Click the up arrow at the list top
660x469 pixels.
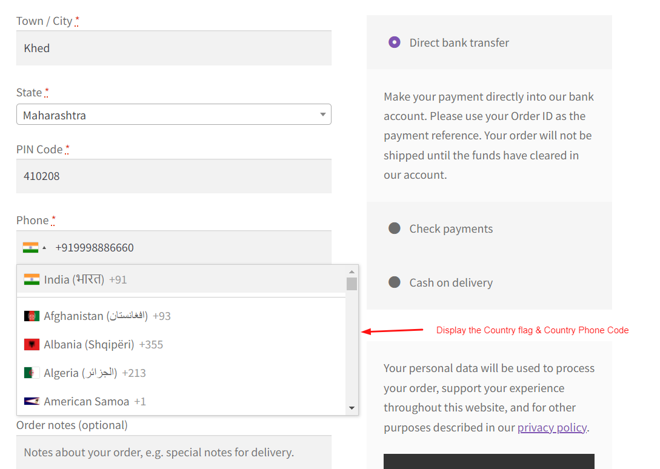352,270
